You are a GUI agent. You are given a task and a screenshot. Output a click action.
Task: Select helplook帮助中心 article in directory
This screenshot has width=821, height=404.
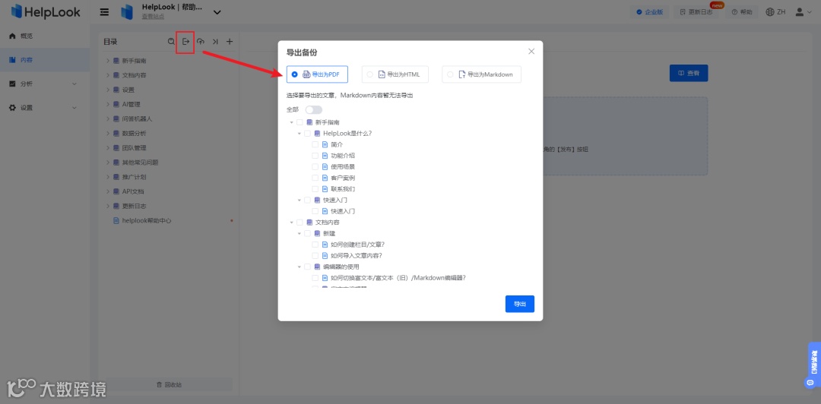pyautogui.click(x=147, y=221)
